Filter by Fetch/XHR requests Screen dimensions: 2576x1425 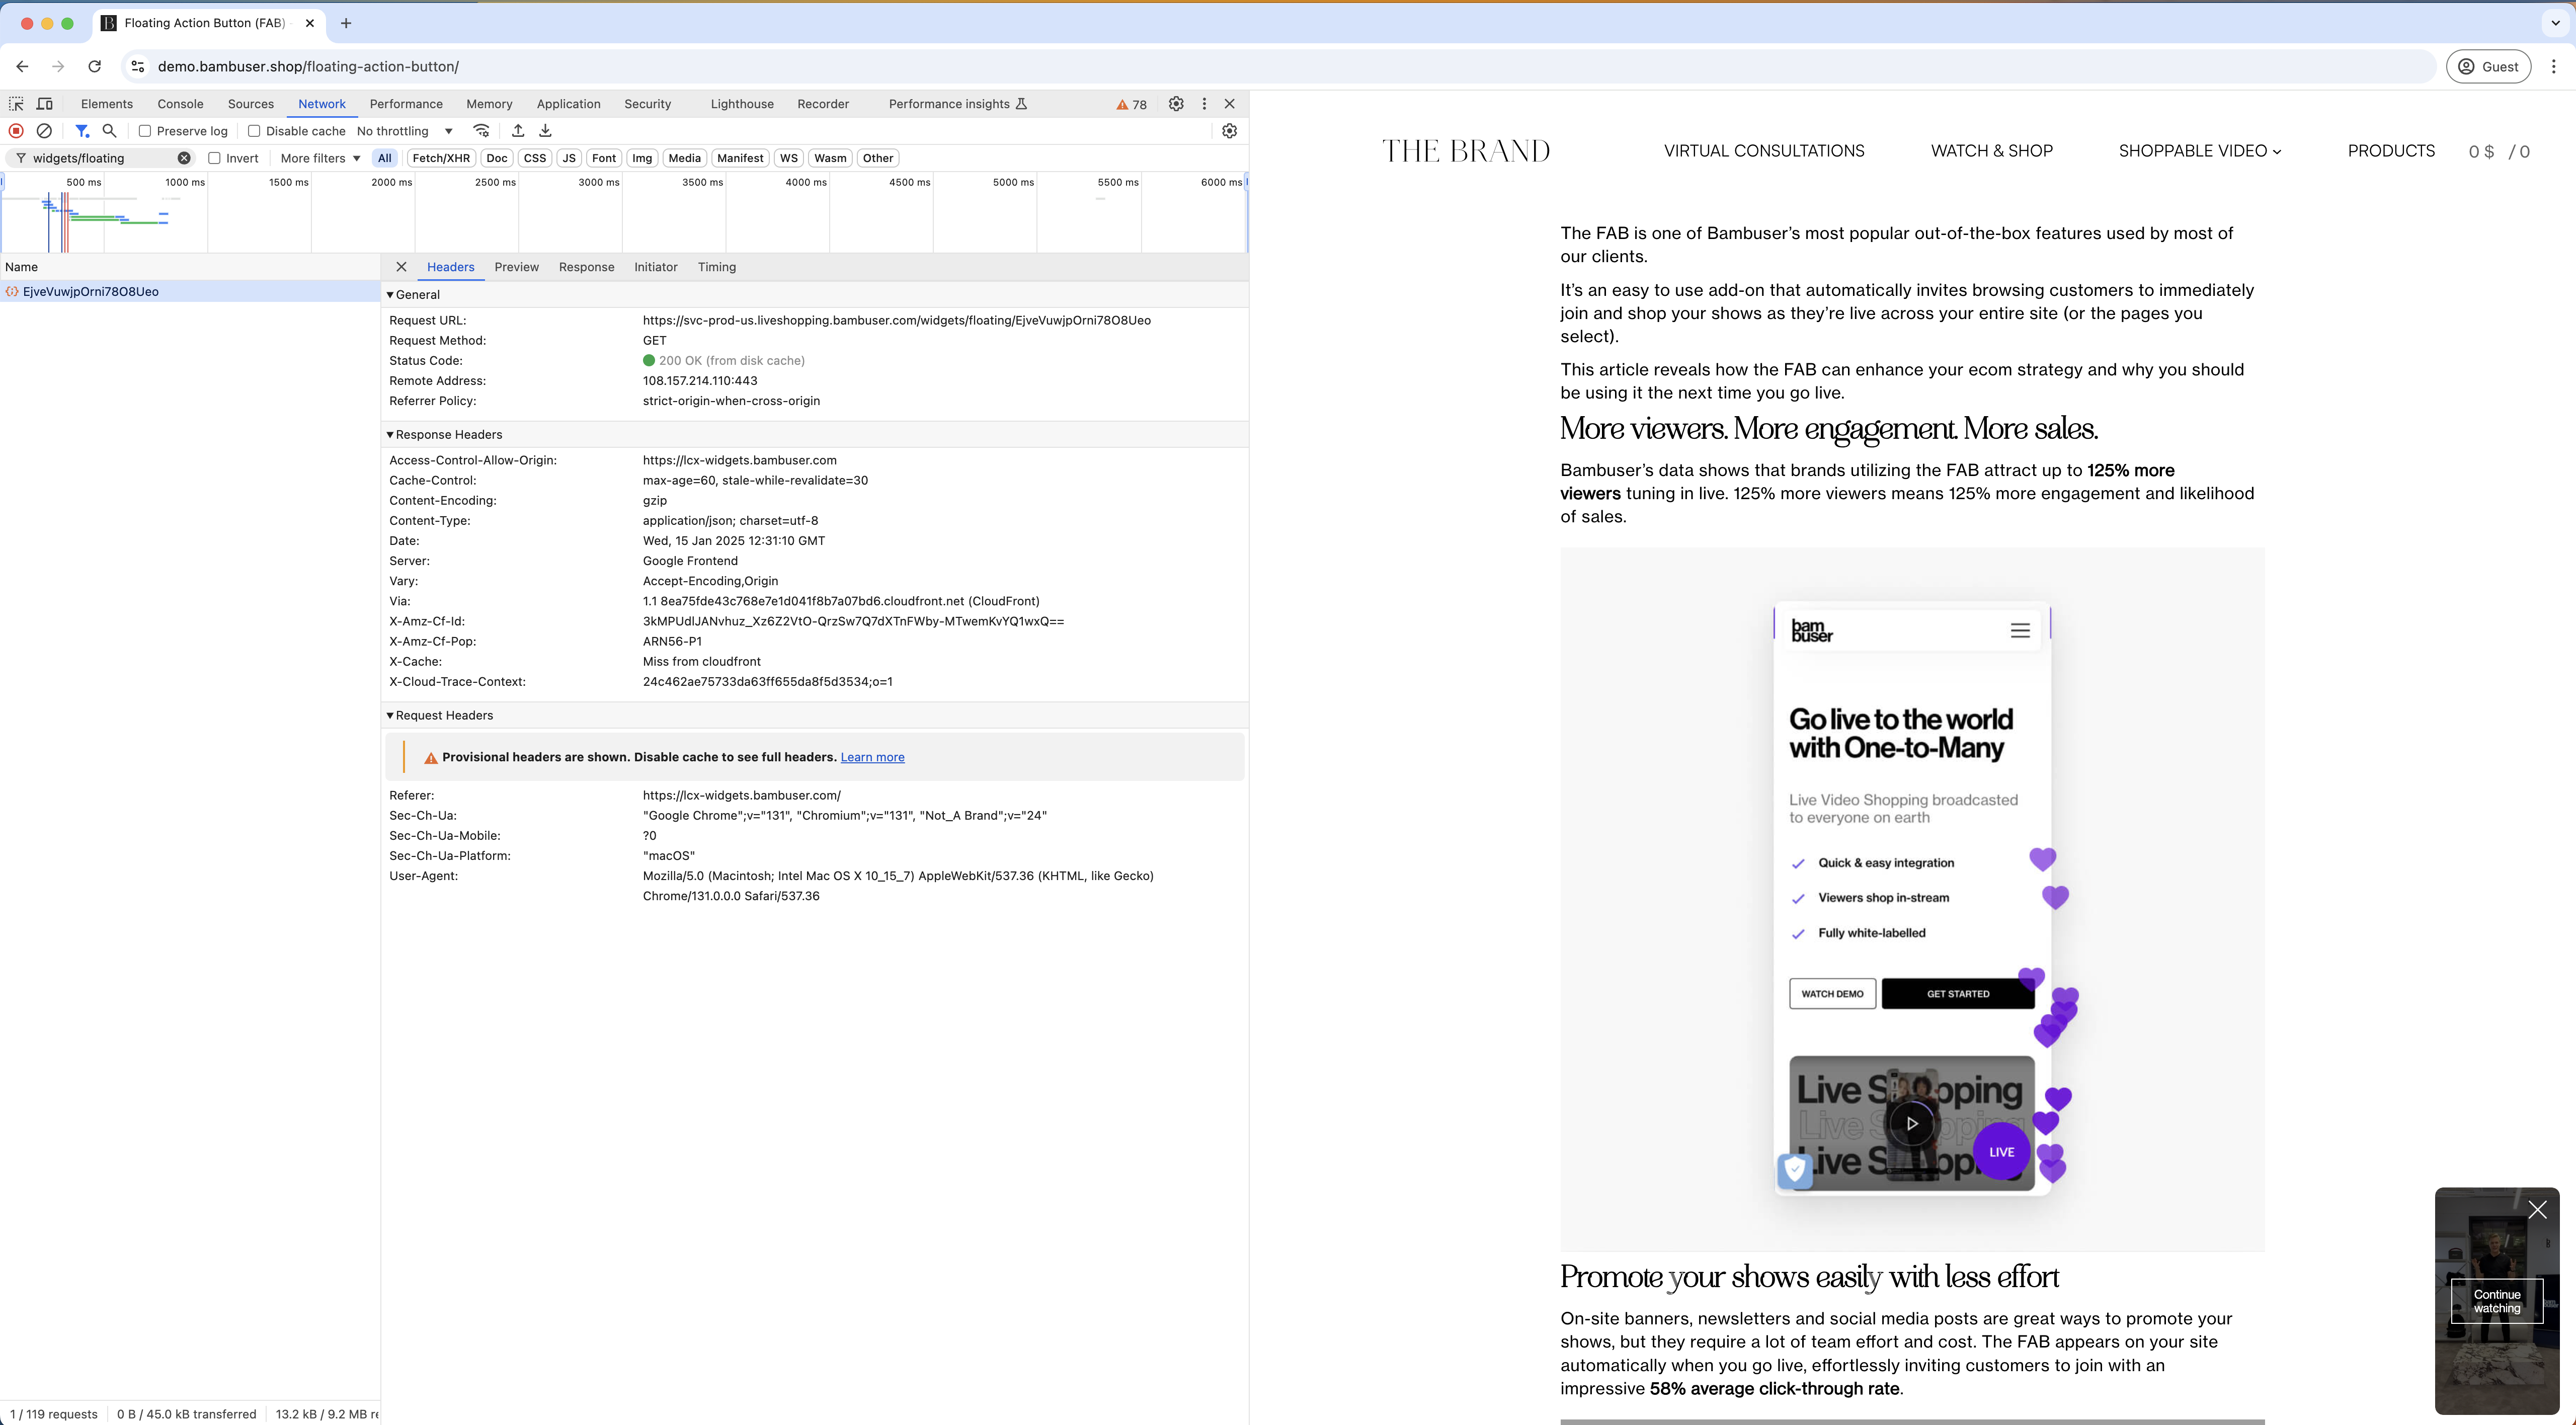click(441, 158)
